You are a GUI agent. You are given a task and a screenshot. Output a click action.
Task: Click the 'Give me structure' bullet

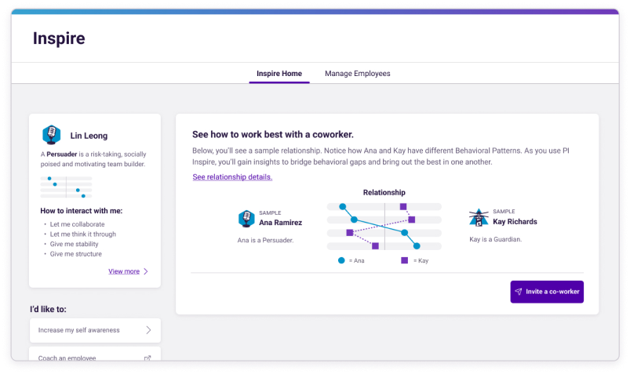point(76,254)
